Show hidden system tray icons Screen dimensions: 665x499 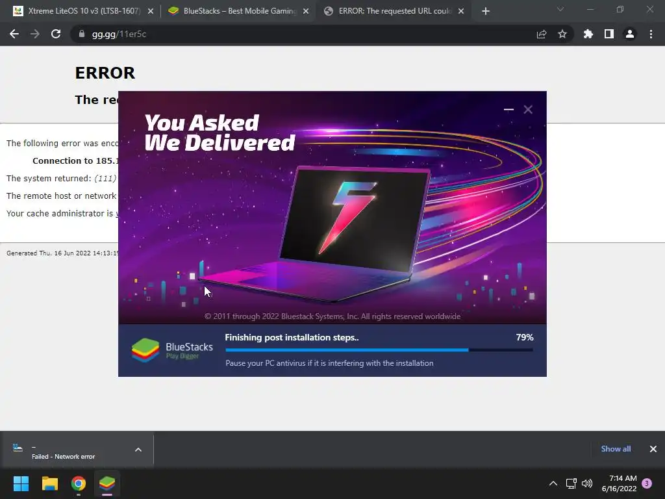click(x=553, y=483)
